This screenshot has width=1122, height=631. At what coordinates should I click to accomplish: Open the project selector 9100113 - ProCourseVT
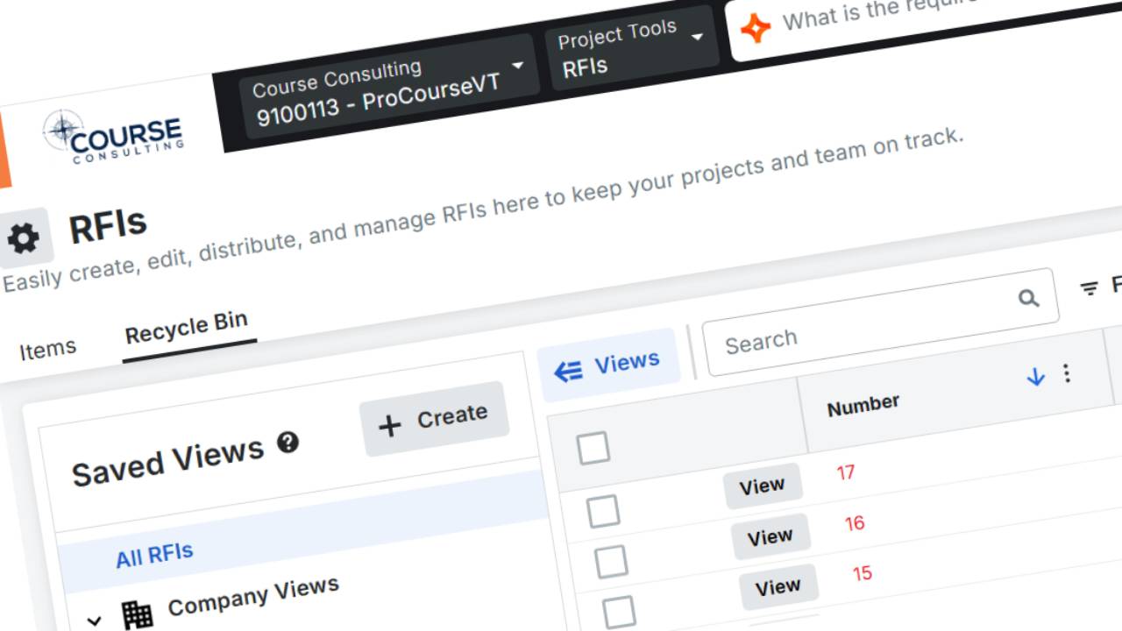click(387, 86)
